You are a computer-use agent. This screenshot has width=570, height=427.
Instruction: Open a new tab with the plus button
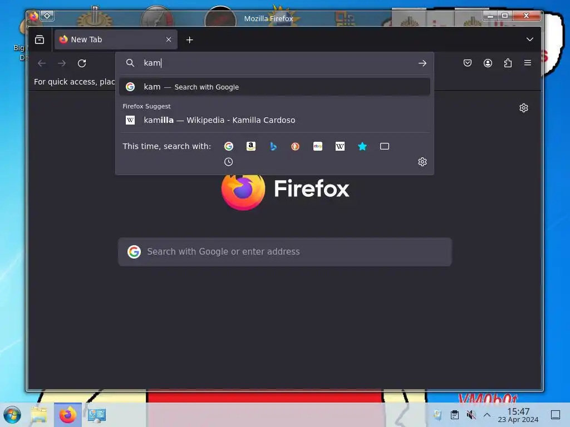click(x=189, y=40)
